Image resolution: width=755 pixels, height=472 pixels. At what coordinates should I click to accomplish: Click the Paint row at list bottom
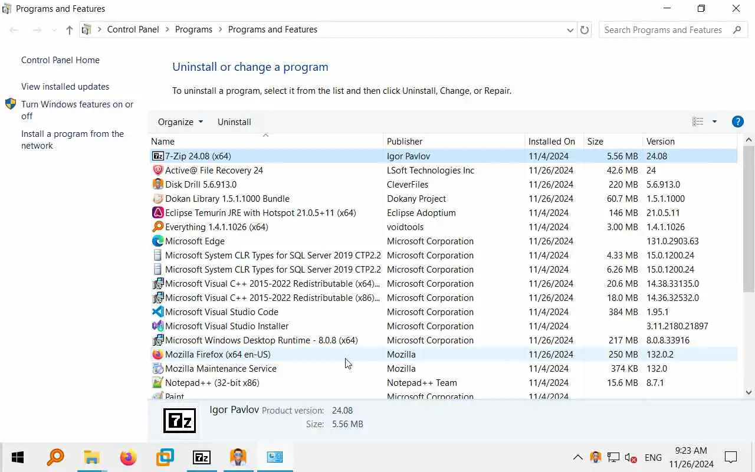tap(443, 396)
